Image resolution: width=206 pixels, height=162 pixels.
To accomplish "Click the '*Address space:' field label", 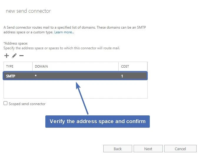I will [x=16, y=43].
